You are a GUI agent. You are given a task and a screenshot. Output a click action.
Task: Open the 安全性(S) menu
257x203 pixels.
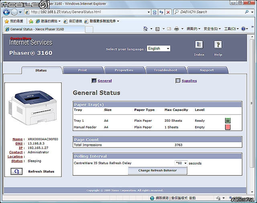click(x=212, y=29)
